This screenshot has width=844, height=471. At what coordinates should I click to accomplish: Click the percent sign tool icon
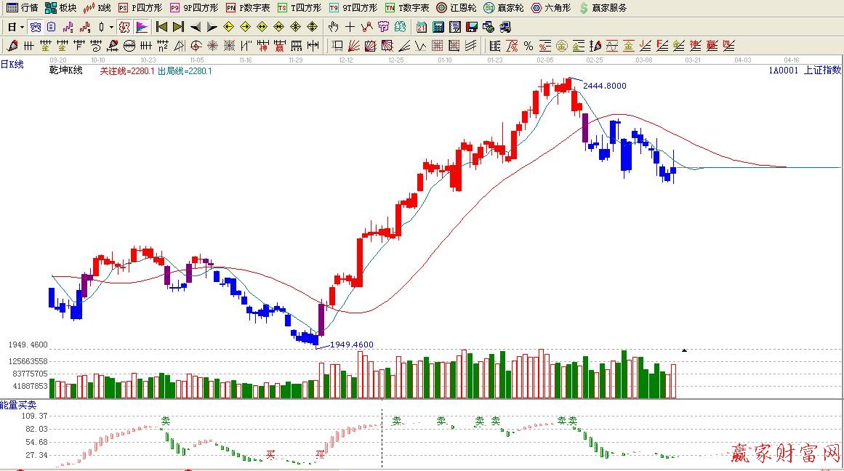coord(528,46)
